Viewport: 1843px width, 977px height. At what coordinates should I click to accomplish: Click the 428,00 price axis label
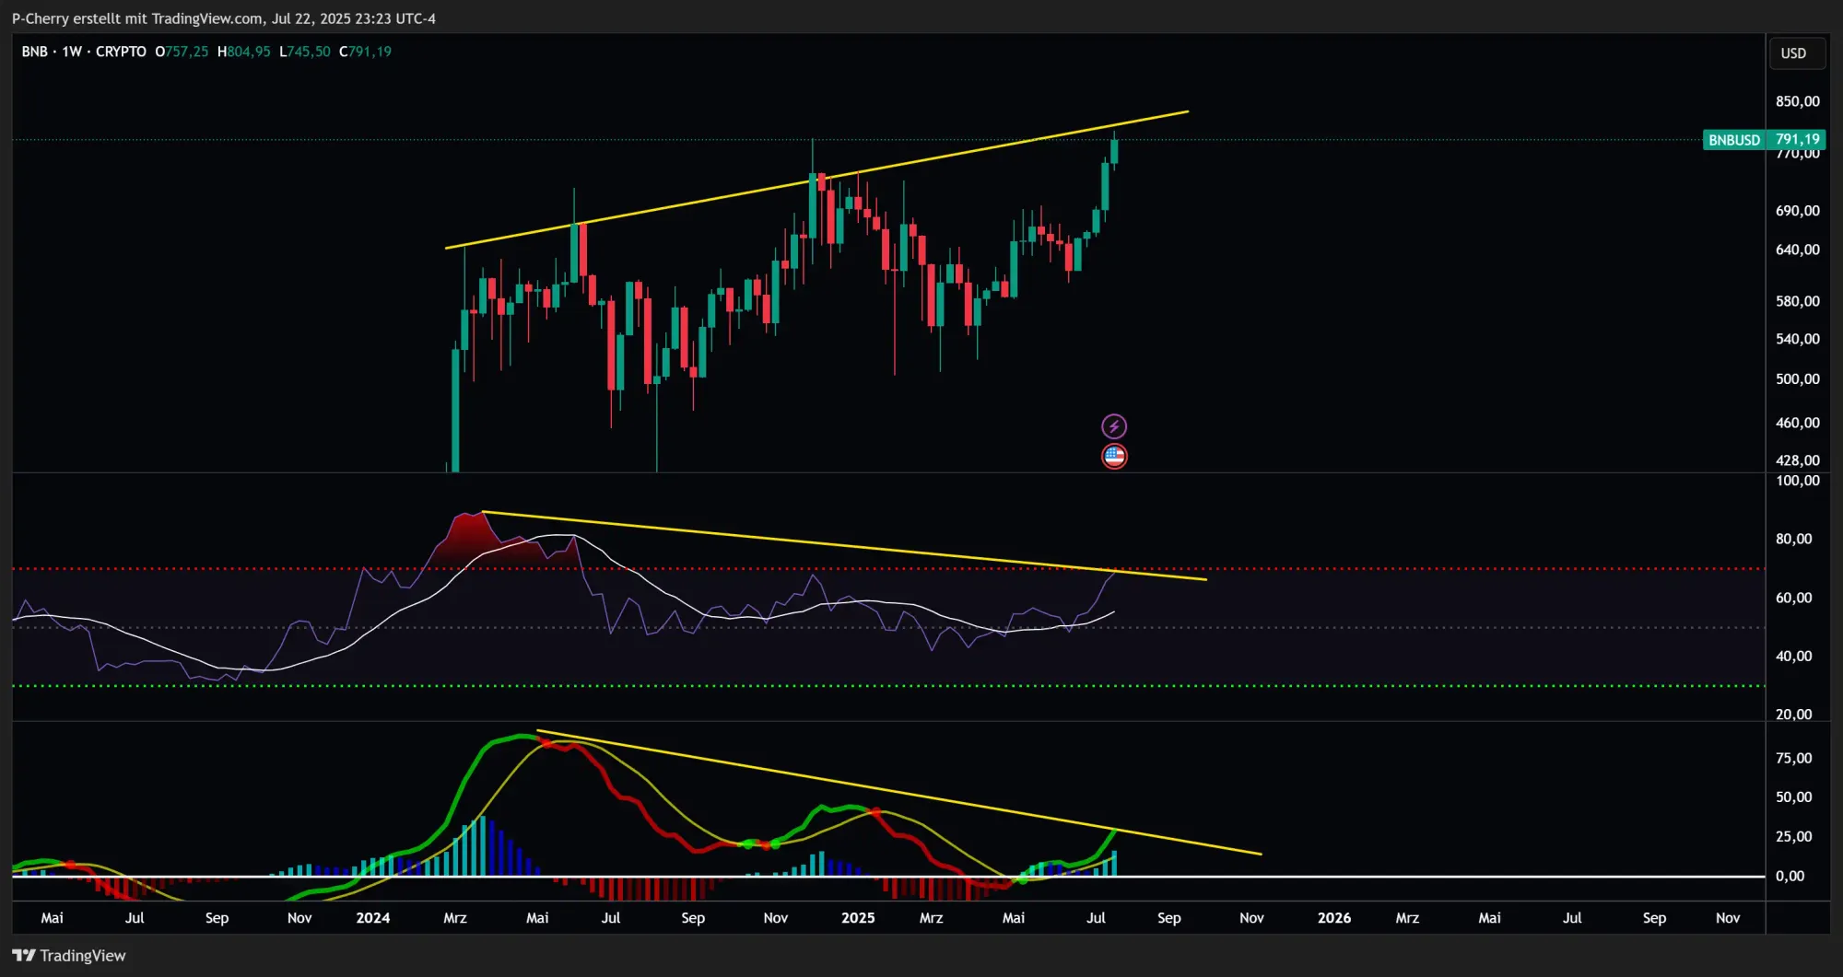(x=1797, y=460)
